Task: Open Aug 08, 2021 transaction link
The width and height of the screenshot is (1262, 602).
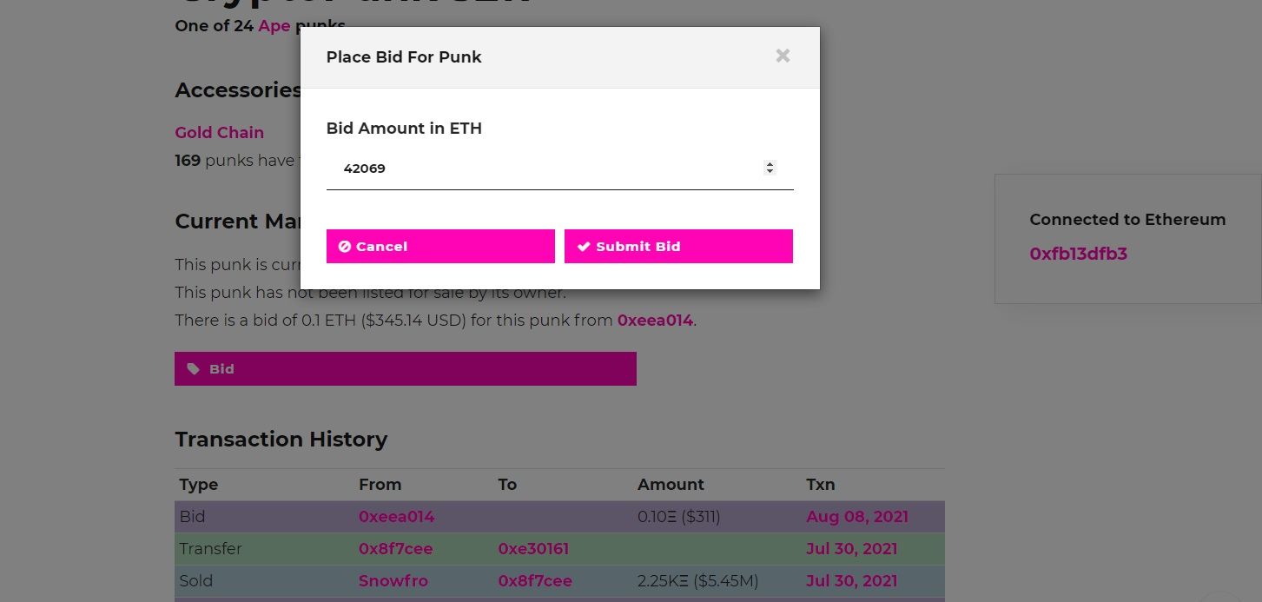Action: pos(856,517)
